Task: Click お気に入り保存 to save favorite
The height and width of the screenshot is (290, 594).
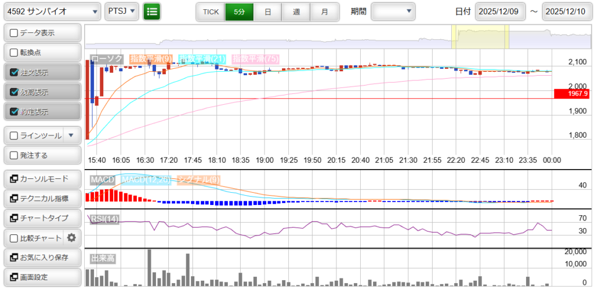Action: pyautogui.click(x=42, y=257)
